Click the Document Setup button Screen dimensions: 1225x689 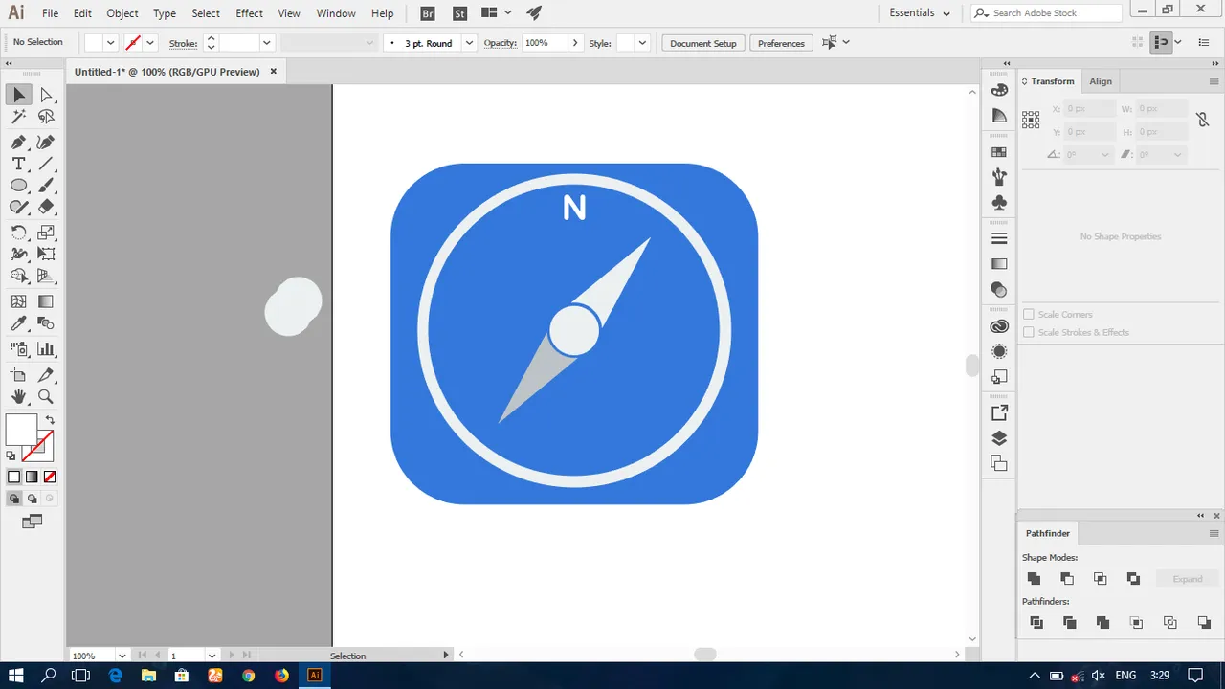tap(703, 43)
